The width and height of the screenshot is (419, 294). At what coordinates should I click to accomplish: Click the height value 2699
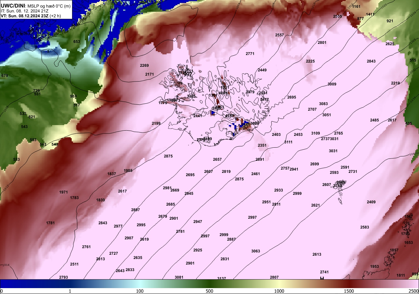tap(315, 164)
